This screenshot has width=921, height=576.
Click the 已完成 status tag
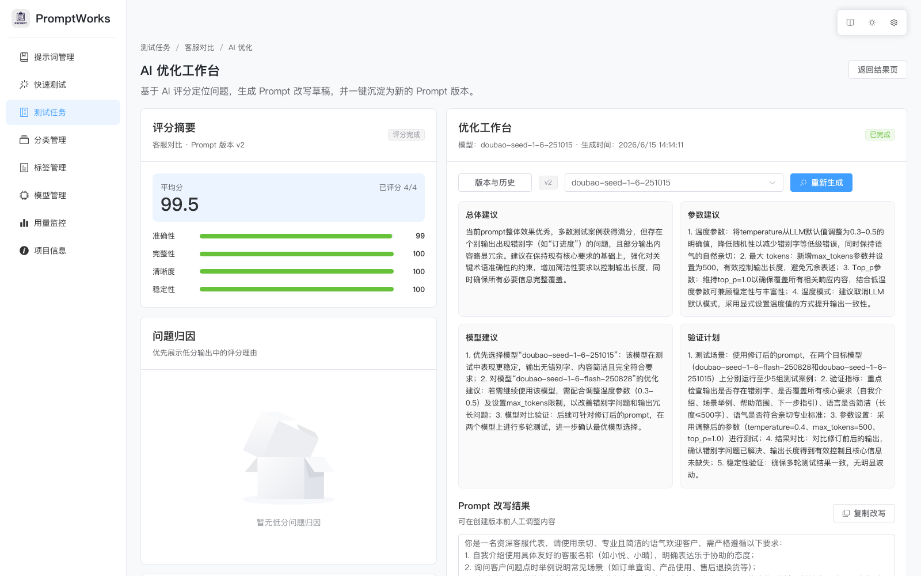pyautogui.click(x=880, y=135)
